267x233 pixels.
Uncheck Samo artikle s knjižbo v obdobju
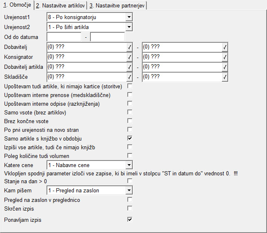(130, 138)
